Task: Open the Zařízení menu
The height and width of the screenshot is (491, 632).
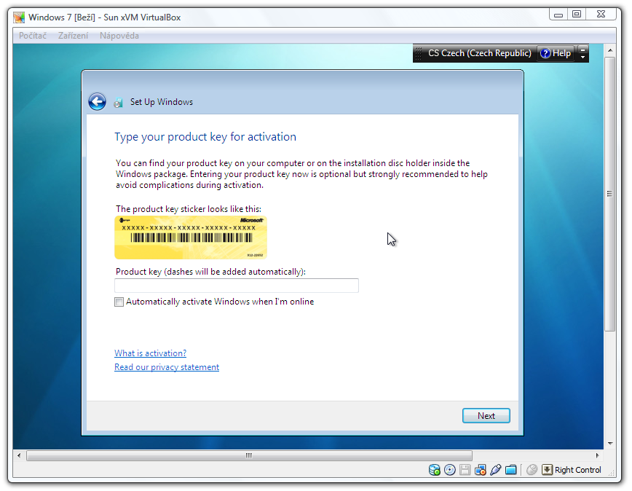Action: click(73, 36)
